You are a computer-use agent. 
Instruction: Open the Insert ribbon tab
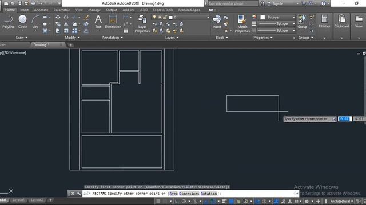click(24, 10)
